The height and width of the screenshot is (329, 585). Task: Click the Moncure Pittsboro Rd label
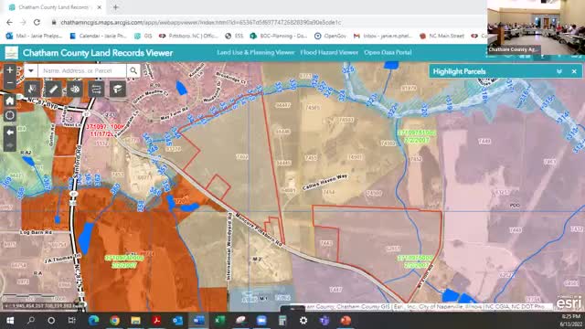click(259, 229)
